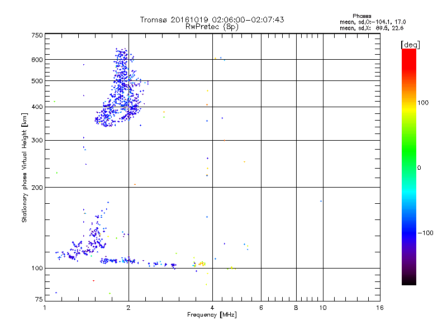The width and height of the screenshot is (447, 335).
Task: Click the y-axis label 'Stationary phase Virtual Height [km]'
Action: pos(25,167)
